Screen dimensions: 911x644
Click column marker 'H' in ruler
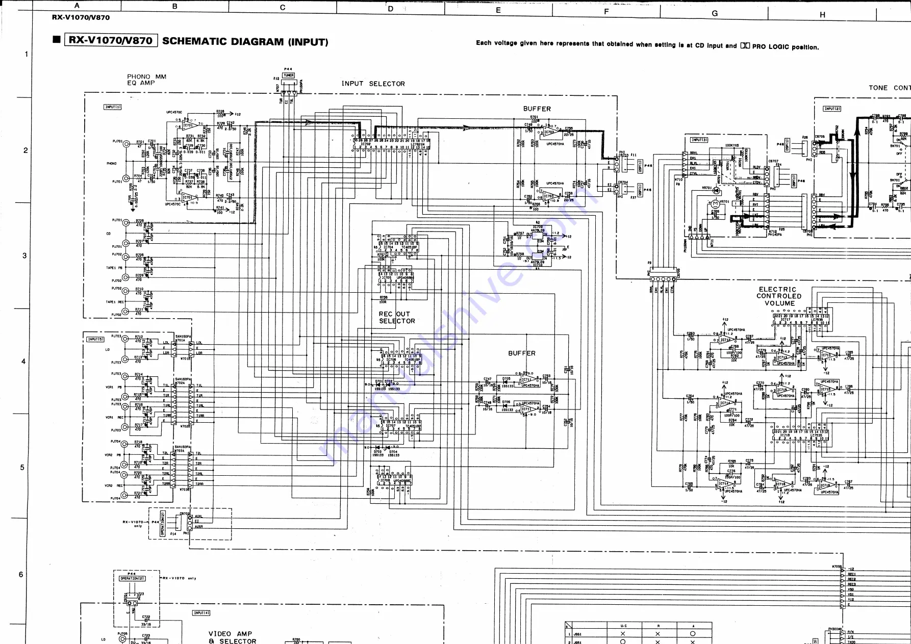(x=822, y=15)
